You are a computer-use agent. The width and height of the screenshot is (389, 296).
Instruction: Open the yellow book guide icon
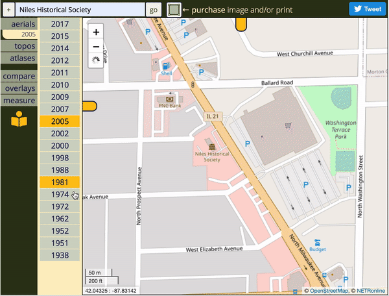19,120
